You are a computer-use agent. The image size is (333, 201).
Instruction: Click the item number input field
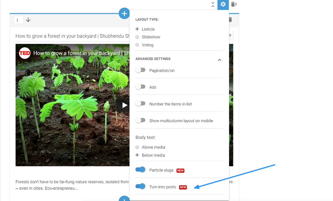coord(18,20)
